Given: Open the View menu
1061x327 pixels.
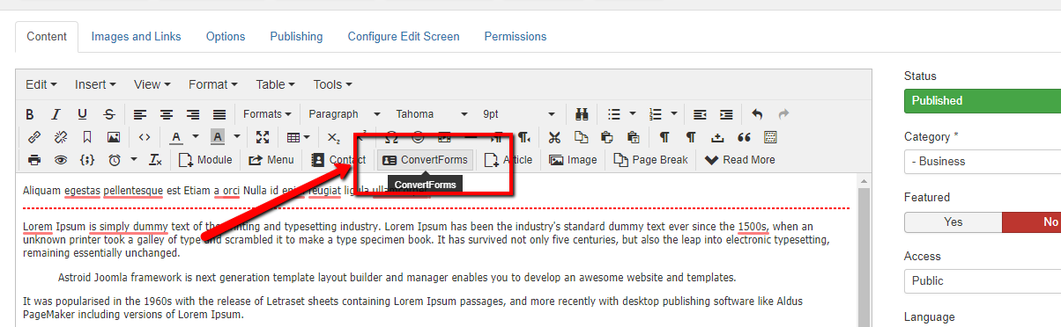Looking at the screenshot, I should coord(152,84).
